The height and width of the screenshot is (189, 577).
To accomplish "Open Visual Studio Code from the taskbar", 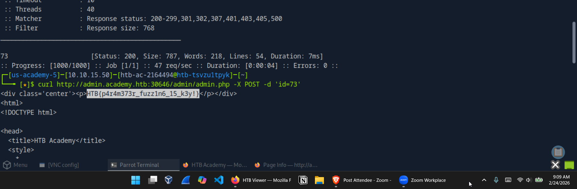I will [219, 180].
